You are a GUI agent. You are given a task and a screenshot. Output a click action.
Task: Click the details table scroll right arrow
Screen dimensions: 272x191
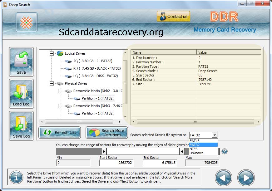(x=258, y=122)
